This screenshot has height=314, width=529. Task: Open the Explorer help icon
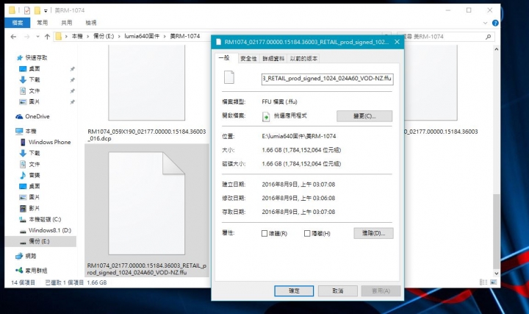coord(495,23)
